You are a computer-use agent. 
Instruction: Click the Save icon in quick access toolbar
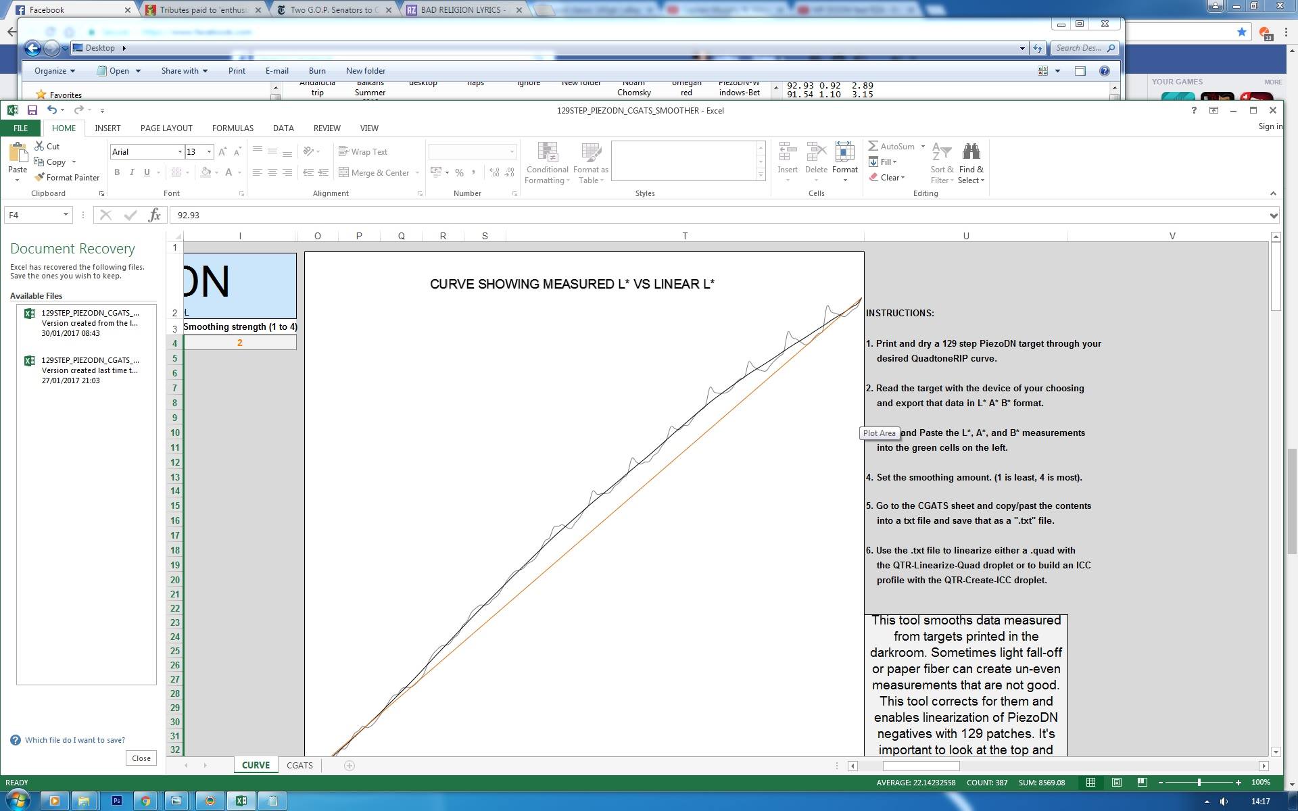pos(32,110)
